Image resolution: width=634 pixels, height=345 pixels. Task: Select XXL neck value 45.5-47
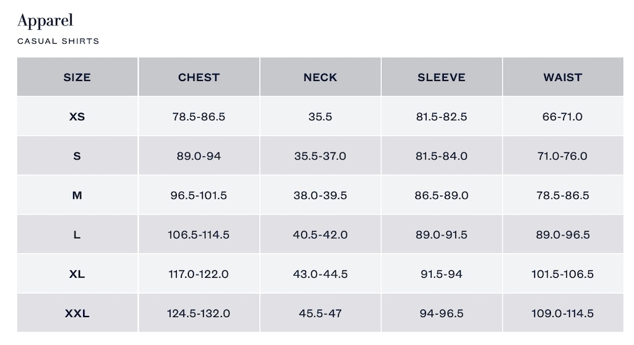click(x=320, y=313)
